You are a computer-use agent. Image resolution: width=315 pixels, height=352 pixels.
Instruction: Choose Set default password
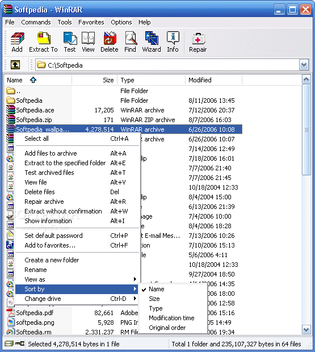[x=77, y=236]
